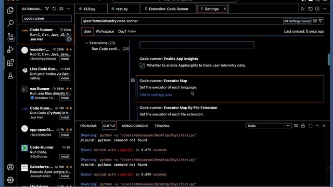
Task: Open the output channel dropdown showing Code
Action: coord(268,126)
